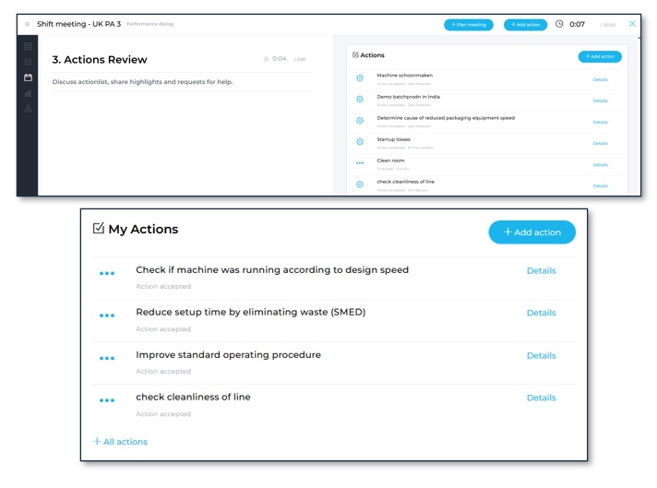This screenshot has height=488, width=657.
Task: Click gear icon beside Demo batchprodn in India
Action: point(360,100)
